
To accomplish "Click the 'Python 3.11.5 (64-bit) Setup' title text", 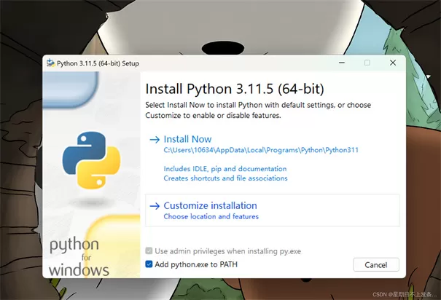I will tap(98, 63).
